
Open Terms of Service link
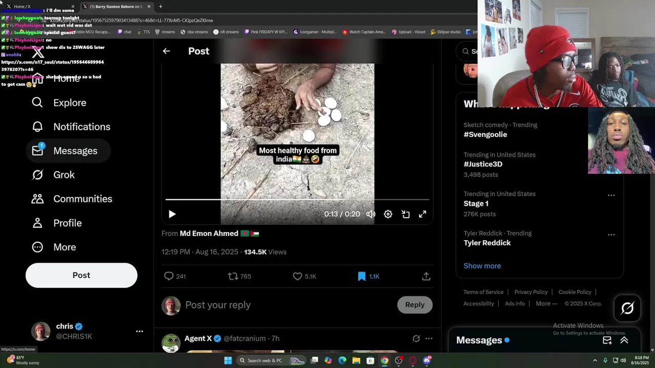[x=484, y=292]
